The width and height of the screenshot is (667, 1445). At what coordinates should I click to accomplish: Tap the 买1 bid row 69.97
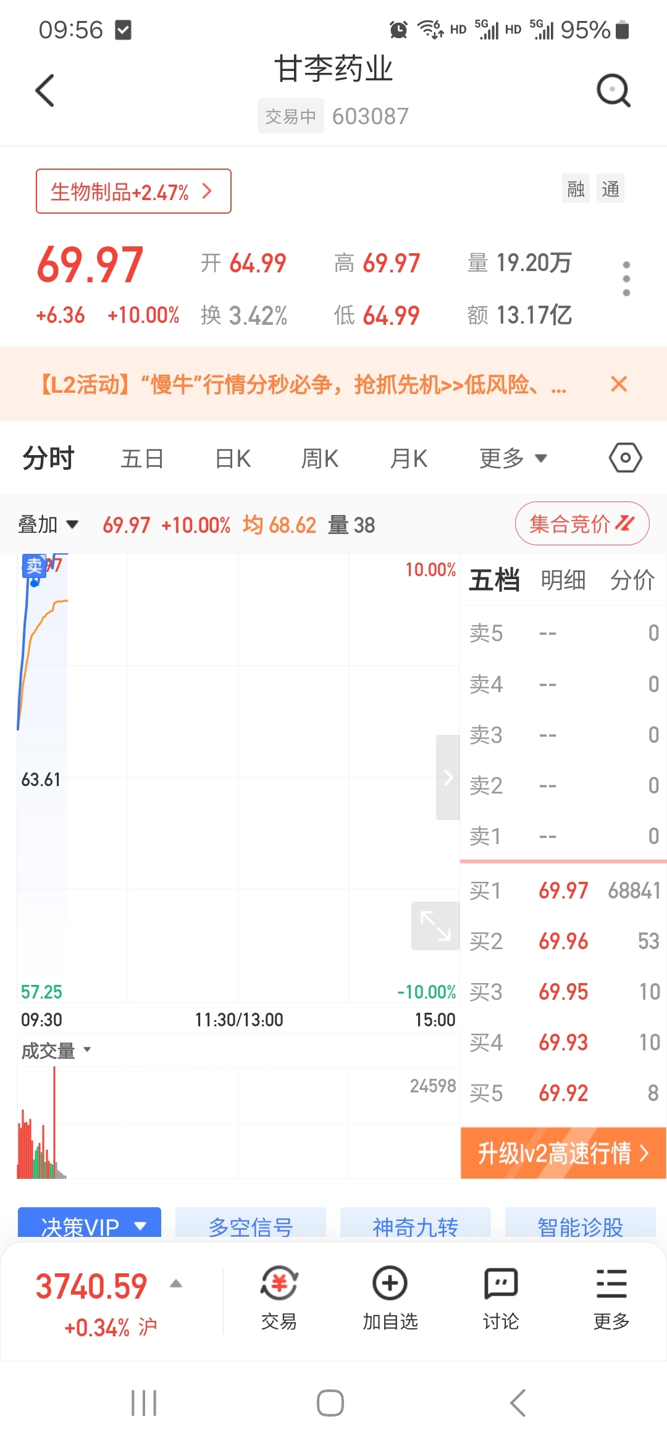tap(564, 890)
